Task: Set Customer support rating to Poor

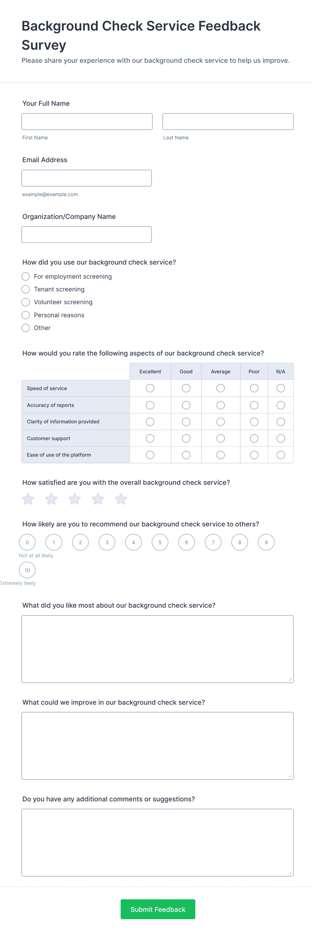Action: pos(254,438)
